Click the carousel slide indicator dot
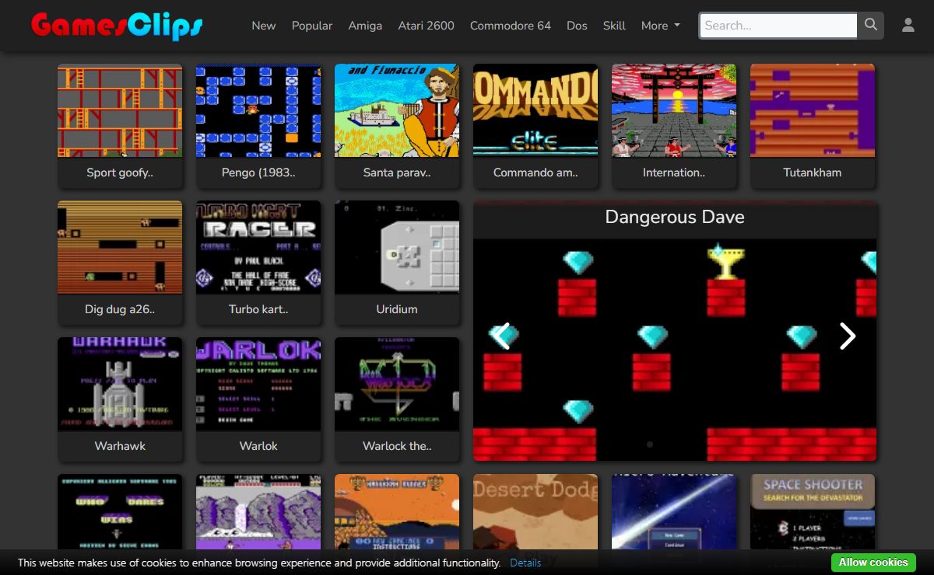This screenshot has width=934, height=575. pos(650,444)
